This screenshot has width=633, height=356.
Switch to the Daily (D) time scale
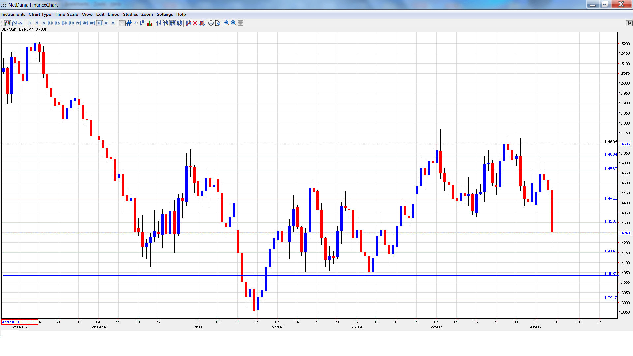tap(99, 23)
